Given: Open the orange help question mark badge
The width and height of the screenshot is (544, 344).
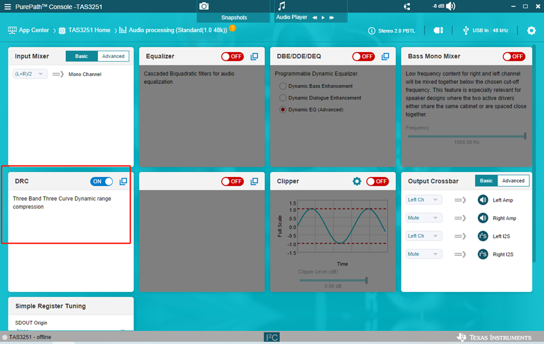Looking at the screenshot, I should pos(233,28).
